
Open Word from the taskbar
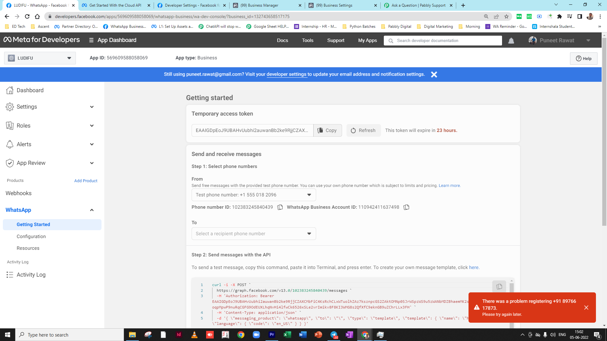coord(303,335)
